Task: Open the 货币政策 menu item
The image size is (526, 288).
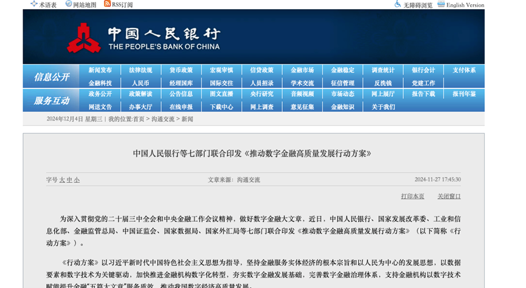Action: click(181, 70)
